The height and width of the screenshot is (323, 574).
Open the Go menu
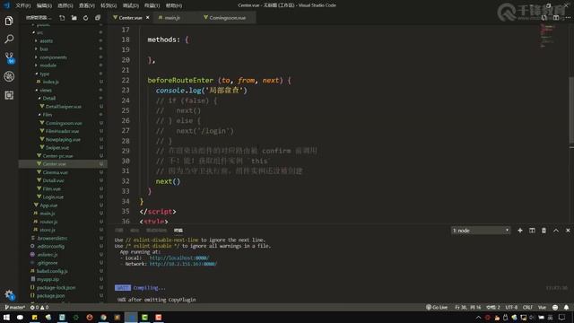pyautogui.click(x=109, y=5)
